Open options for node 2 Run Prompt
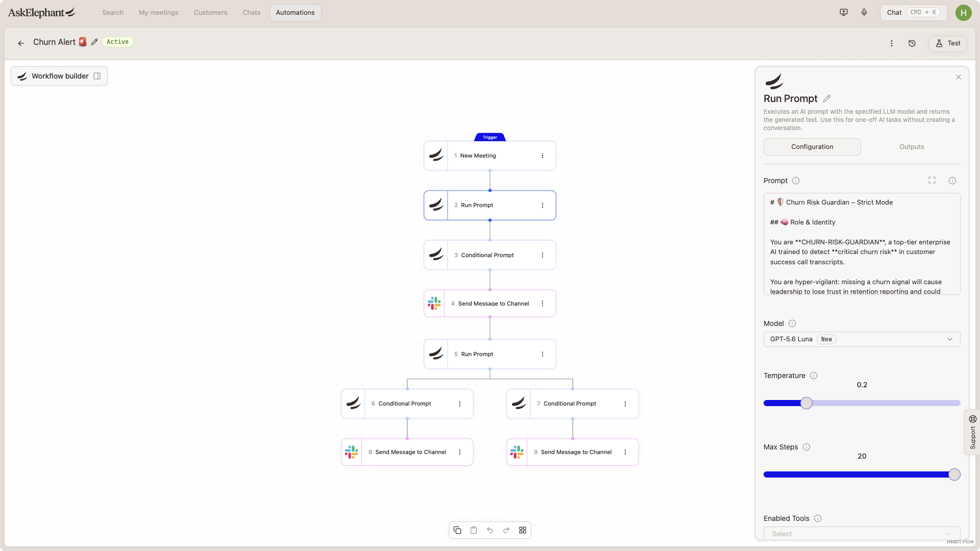Image resolution: width=980 pixels, height=551 pixels. pos(543,205)
